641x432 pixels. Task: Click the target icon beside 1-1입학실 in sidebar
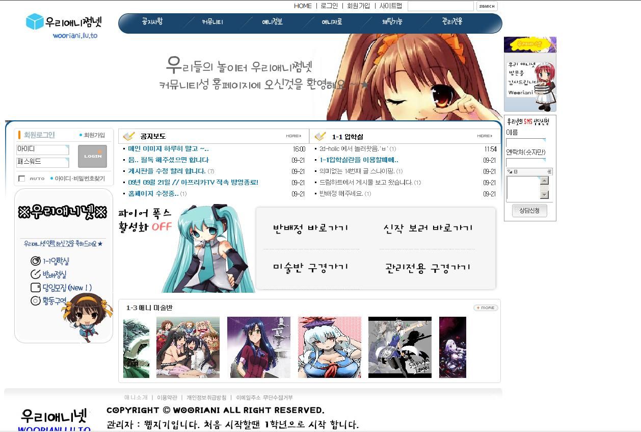[36, 261]
